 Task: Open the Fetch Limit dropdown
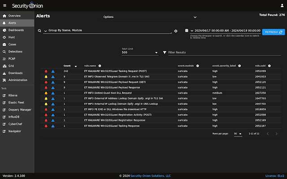(140, 52)
